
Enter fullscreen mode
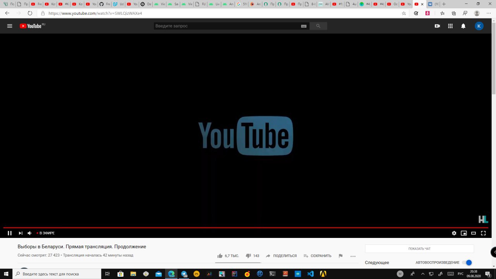point(483,233)
